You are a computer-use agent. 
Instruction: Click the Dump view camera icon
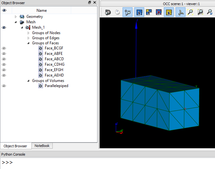[x=108, y=12]
